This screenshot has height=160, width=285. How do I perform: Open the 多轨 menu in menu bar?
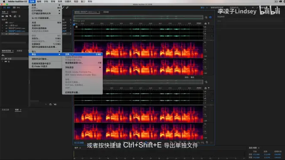(46, 1)
